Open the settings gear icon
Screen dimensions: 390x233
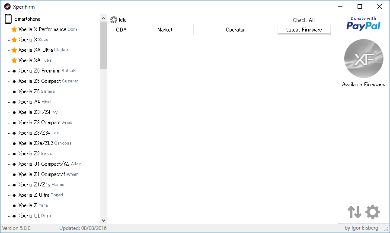373,212
